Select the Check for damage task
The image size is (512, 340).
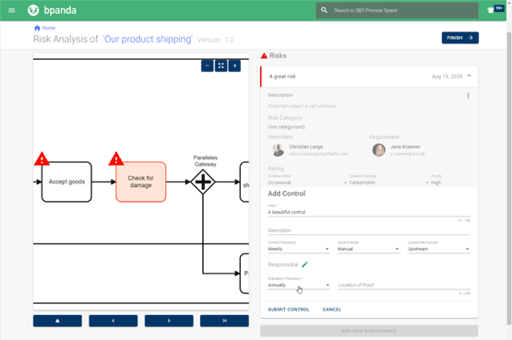pos(141,182)
